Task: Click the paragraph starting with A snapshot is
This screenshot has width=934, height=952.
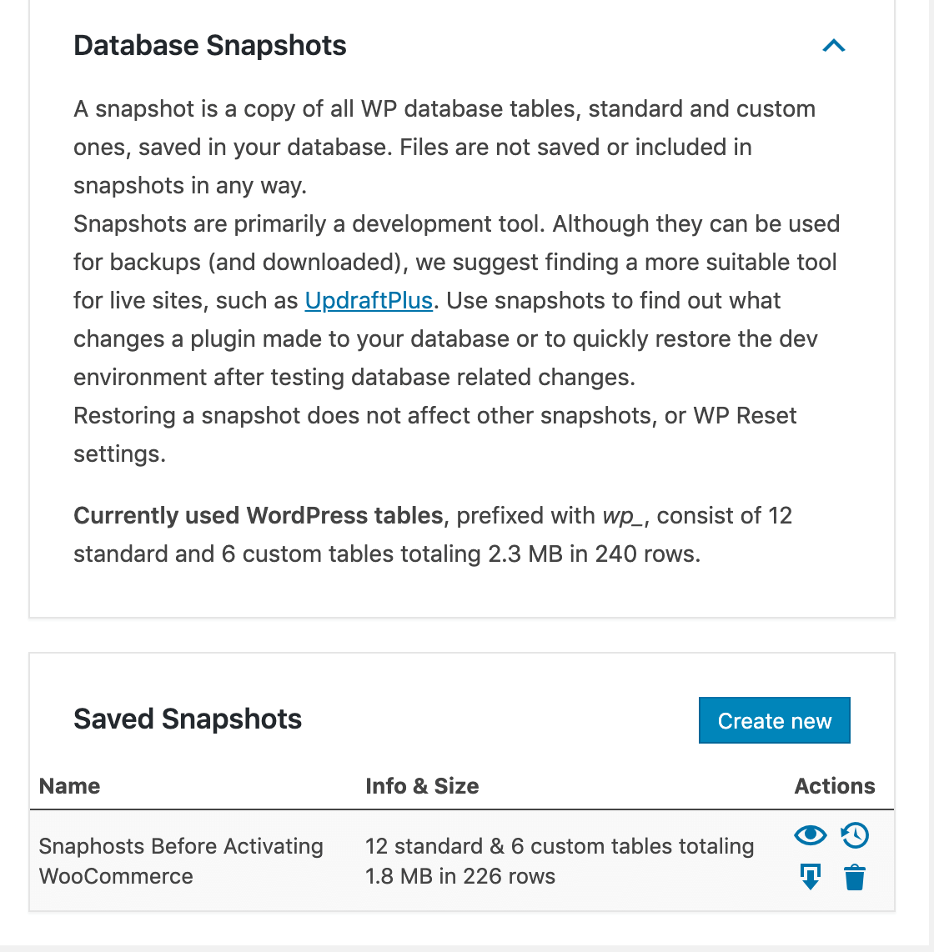Action: point(444,147)
